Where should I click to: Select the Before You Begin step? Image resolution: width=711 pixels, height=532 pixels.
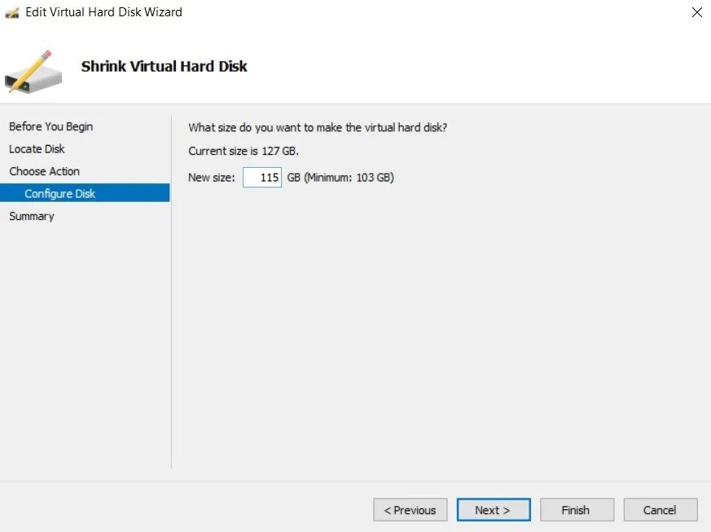coord(50,126)
